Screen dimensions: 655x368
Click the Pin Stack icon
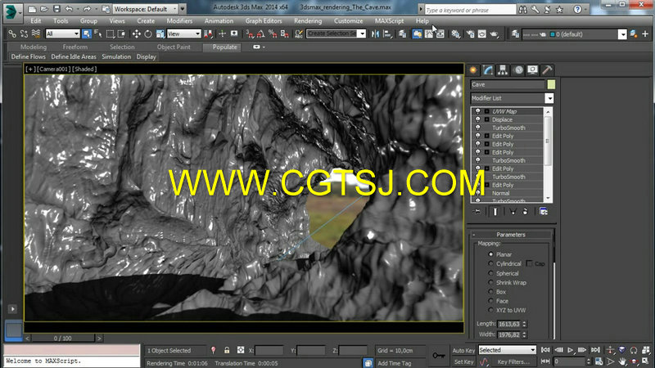coord(477,212)
